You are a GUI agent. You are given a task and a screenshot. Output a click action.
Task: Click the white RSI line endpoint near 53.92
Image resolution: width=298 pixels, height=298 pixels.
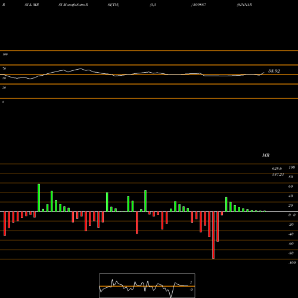264,73
